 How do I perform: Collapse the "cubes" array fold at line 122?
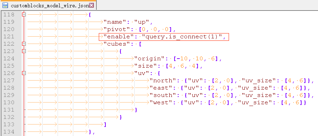point(24,44)
